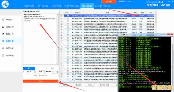Image resolution: width=174 pixels, height=92 pixels.
Task: Click the grey button beside the blue button
Action: (52, 68)
